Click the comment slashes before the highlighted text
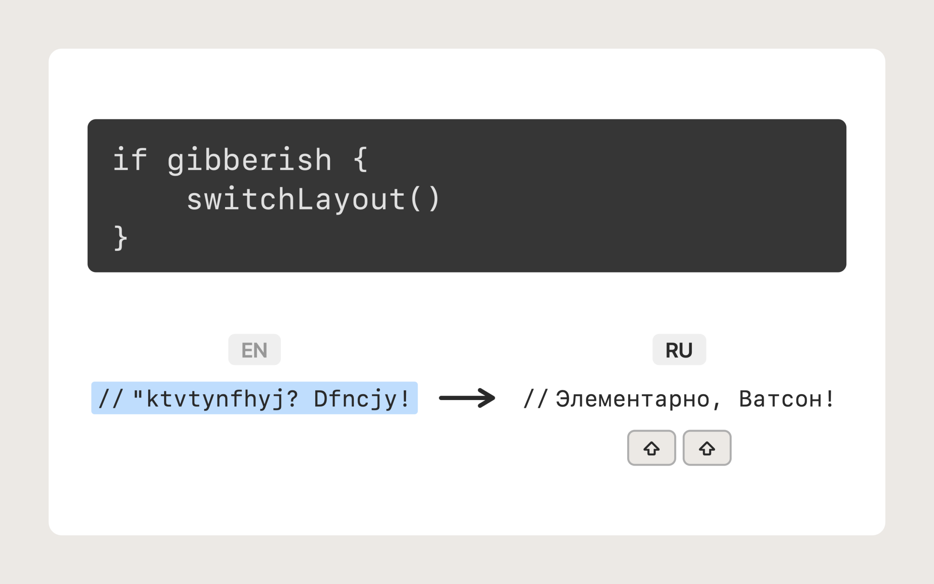The image size is (934, 584). click(x=111, y=398)
